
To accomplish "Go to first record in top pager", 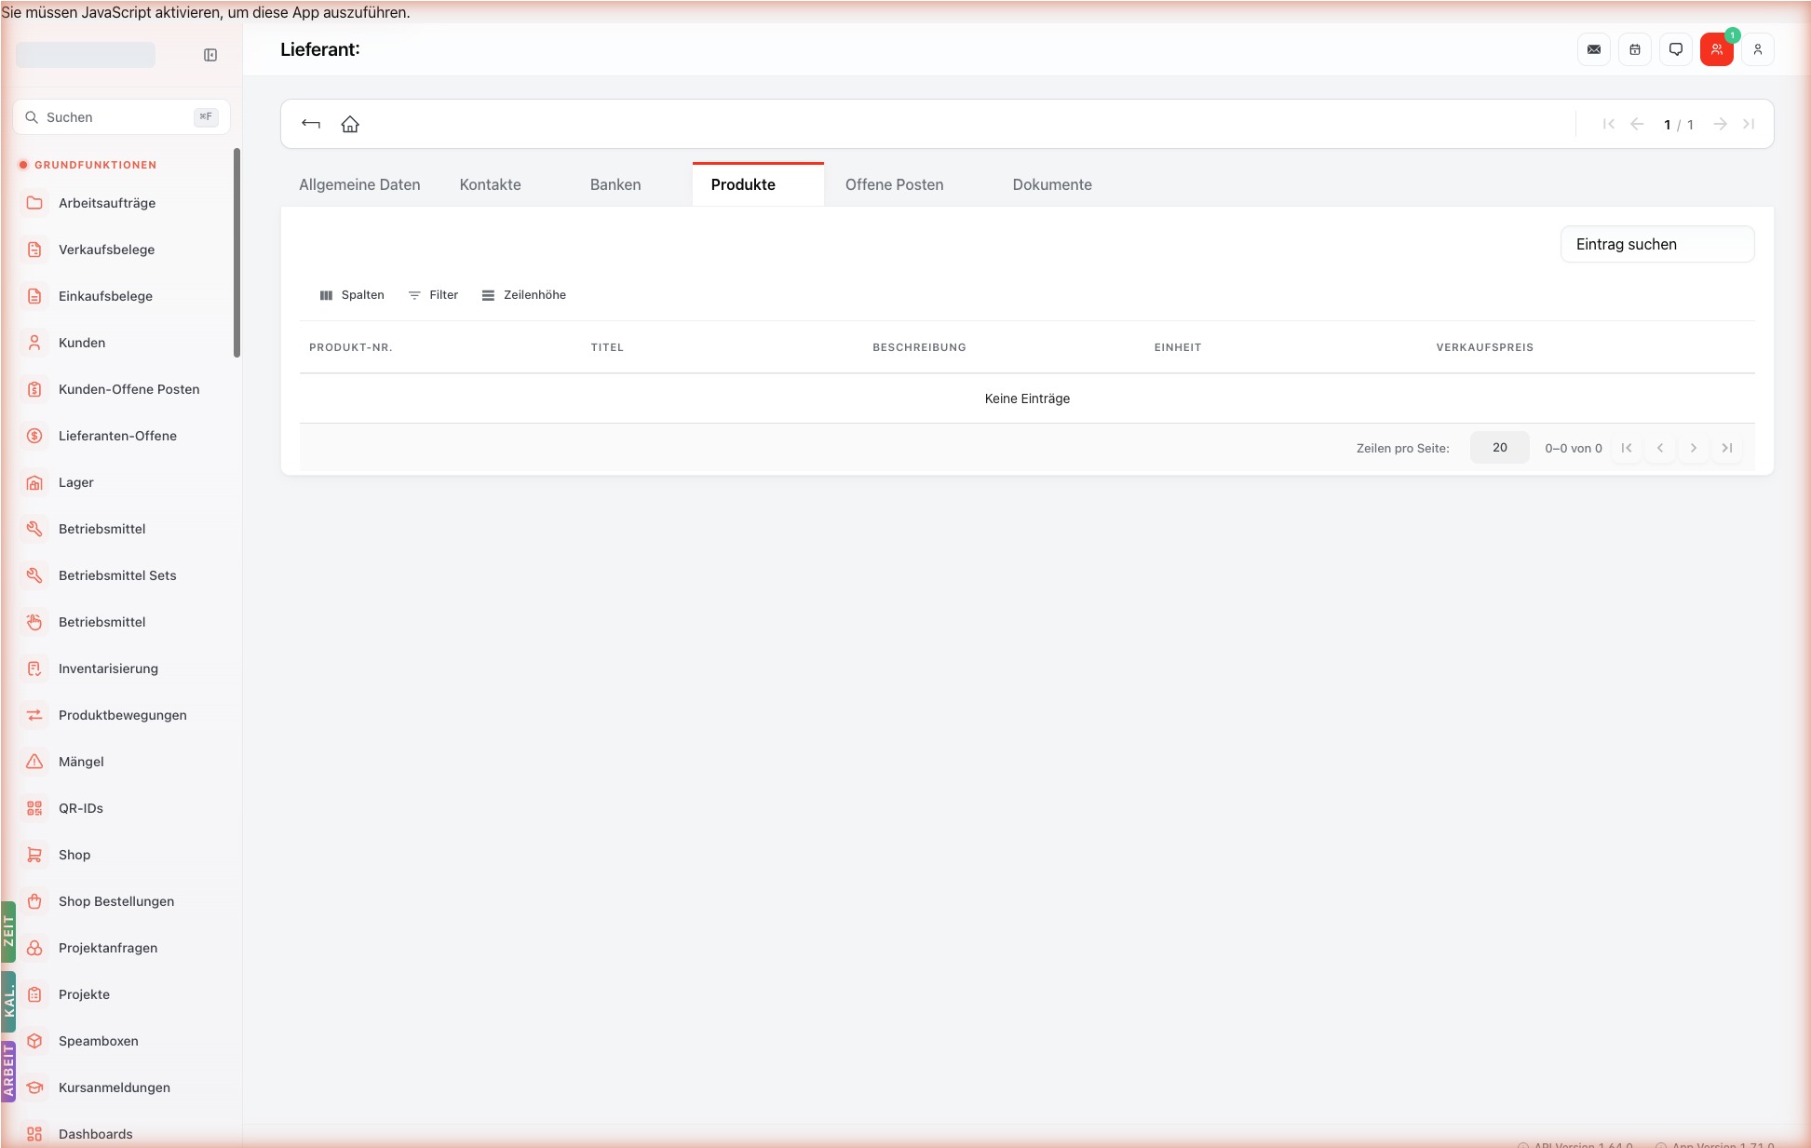I will pyautogui.click(x=1609, y=124).
